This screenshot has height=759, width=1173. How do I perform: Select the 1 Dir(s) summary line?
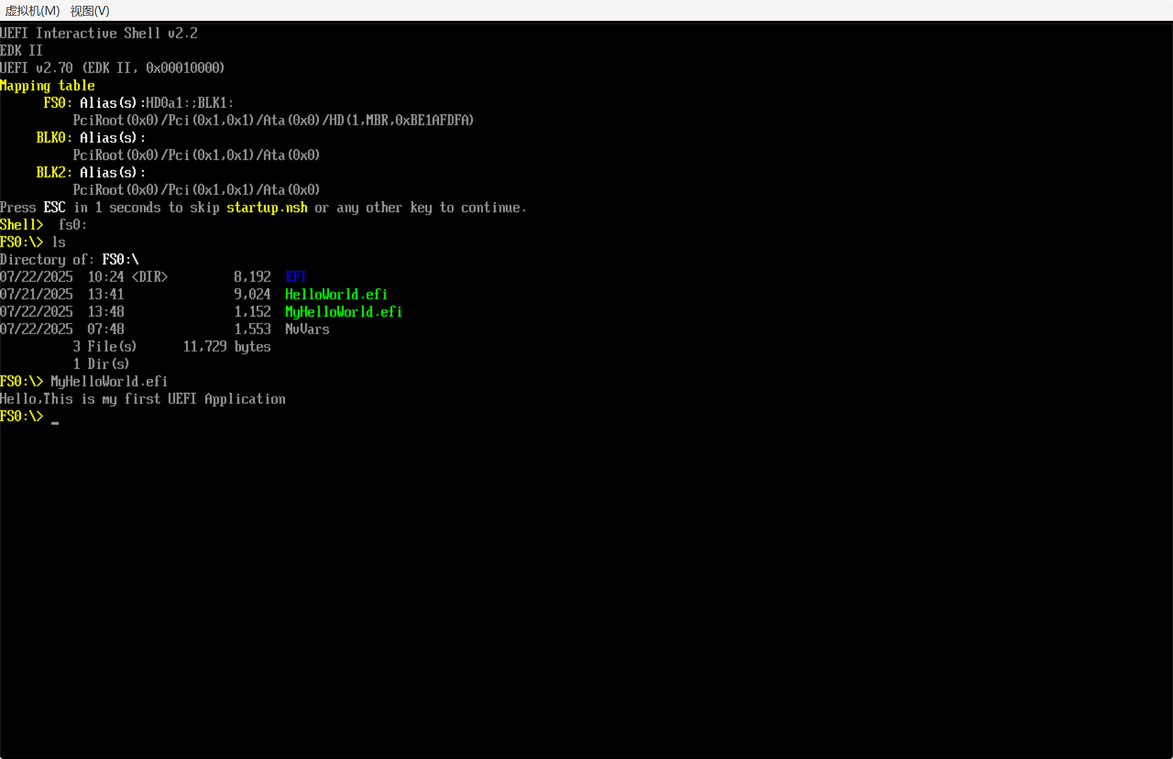coord(101,364)
